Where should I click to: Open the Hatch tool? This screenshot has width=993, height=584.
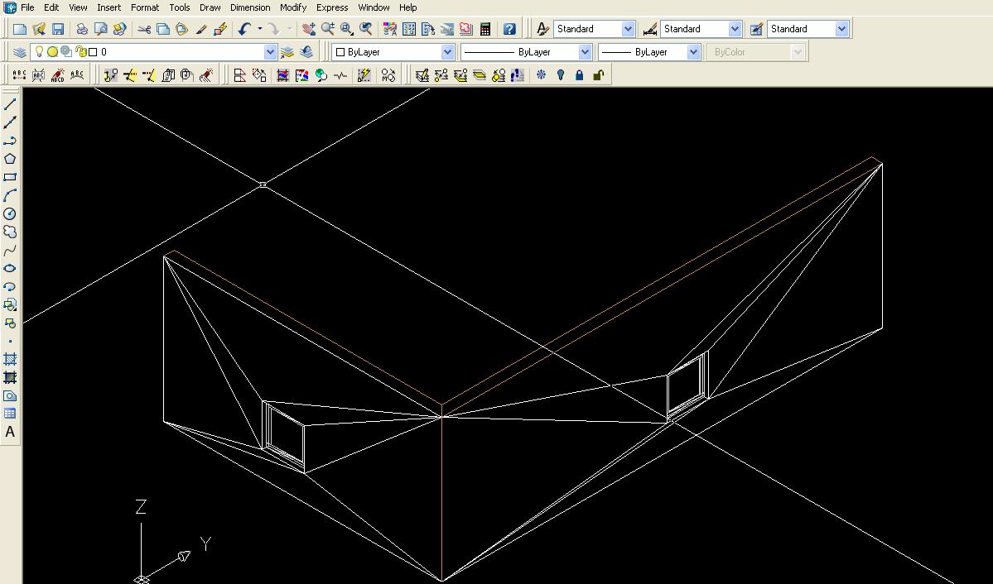click(x=11, y=359)
